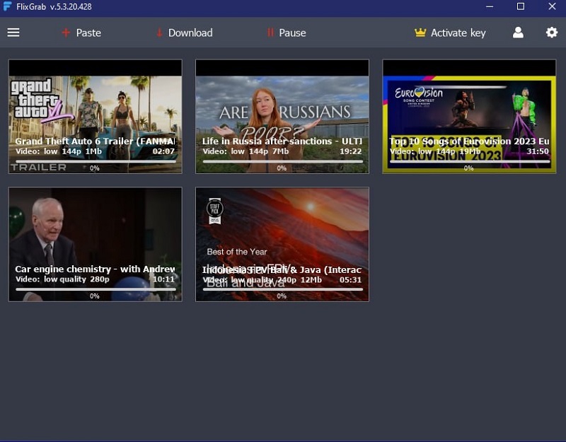566x442 pixels.
Task: Click the Pause button label
Action: click(292, 33)
